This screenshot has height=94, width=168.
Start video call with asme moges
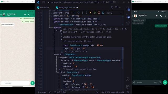pos(25,15)
